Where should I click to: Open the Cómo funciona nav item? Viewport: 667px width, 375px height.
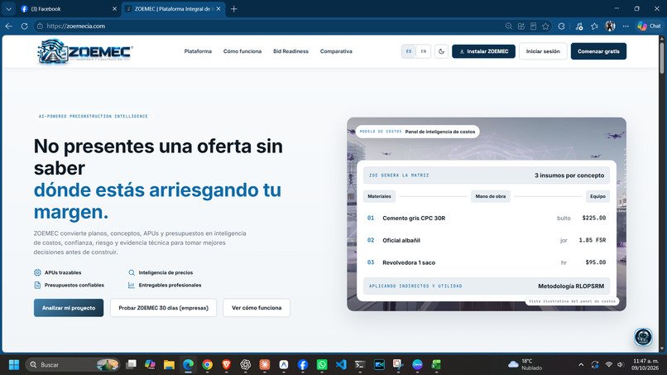[242, 51]
